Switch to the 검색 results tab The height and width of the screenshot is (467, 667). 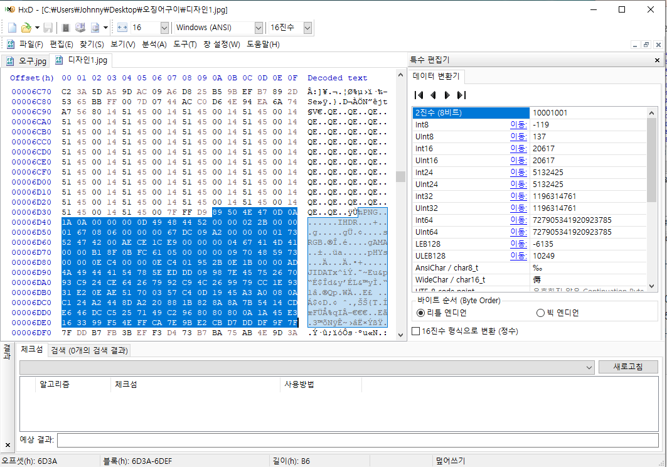pos(89,350)
